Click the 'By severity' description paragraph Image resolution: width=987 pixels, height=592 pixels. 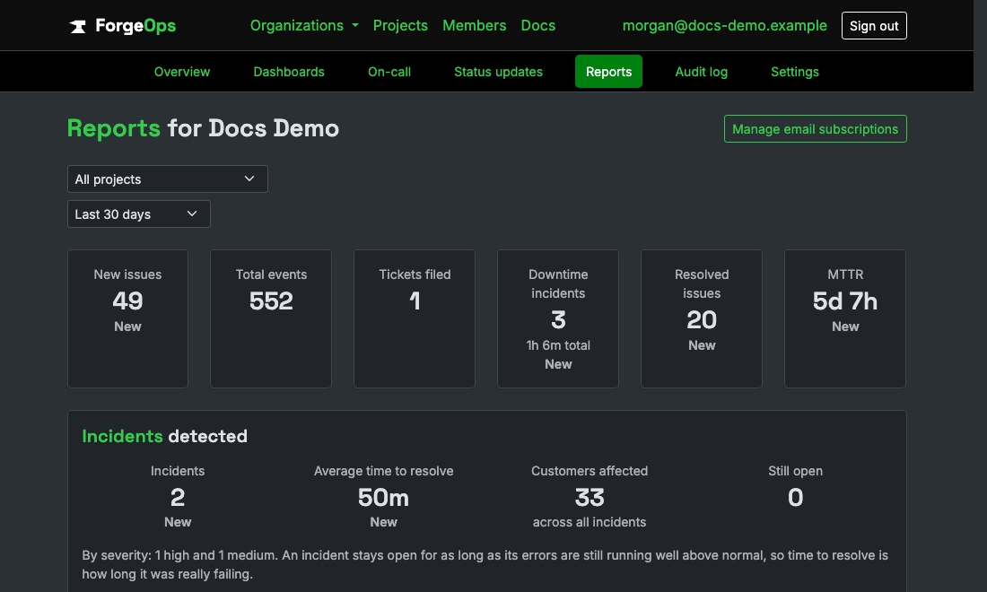485,565
